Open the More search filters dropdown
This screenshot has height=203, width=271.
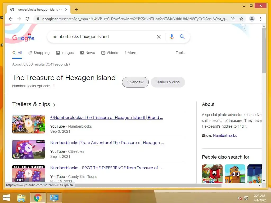pyautogui.click(x=130, y=53)
